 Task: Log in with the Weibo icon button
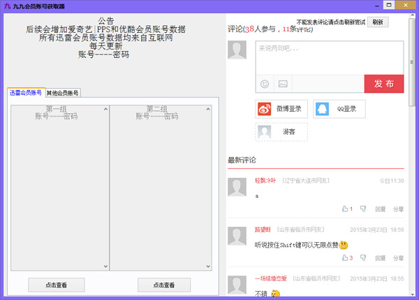coord(281,109)
